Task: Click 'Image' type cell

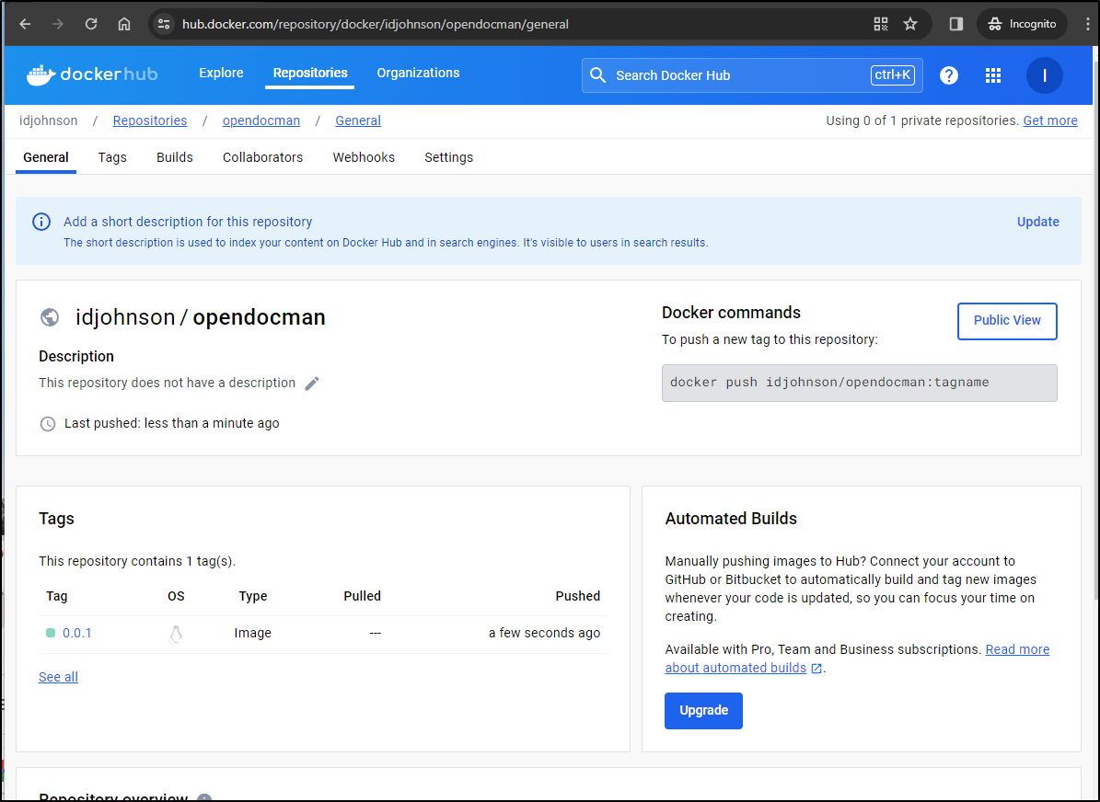Action: pos(252,633)
